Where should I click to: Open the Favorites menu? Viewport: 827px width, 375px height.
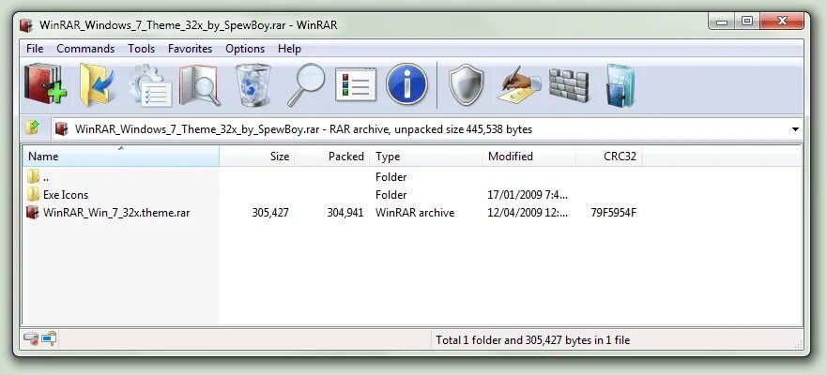[190, 49]
